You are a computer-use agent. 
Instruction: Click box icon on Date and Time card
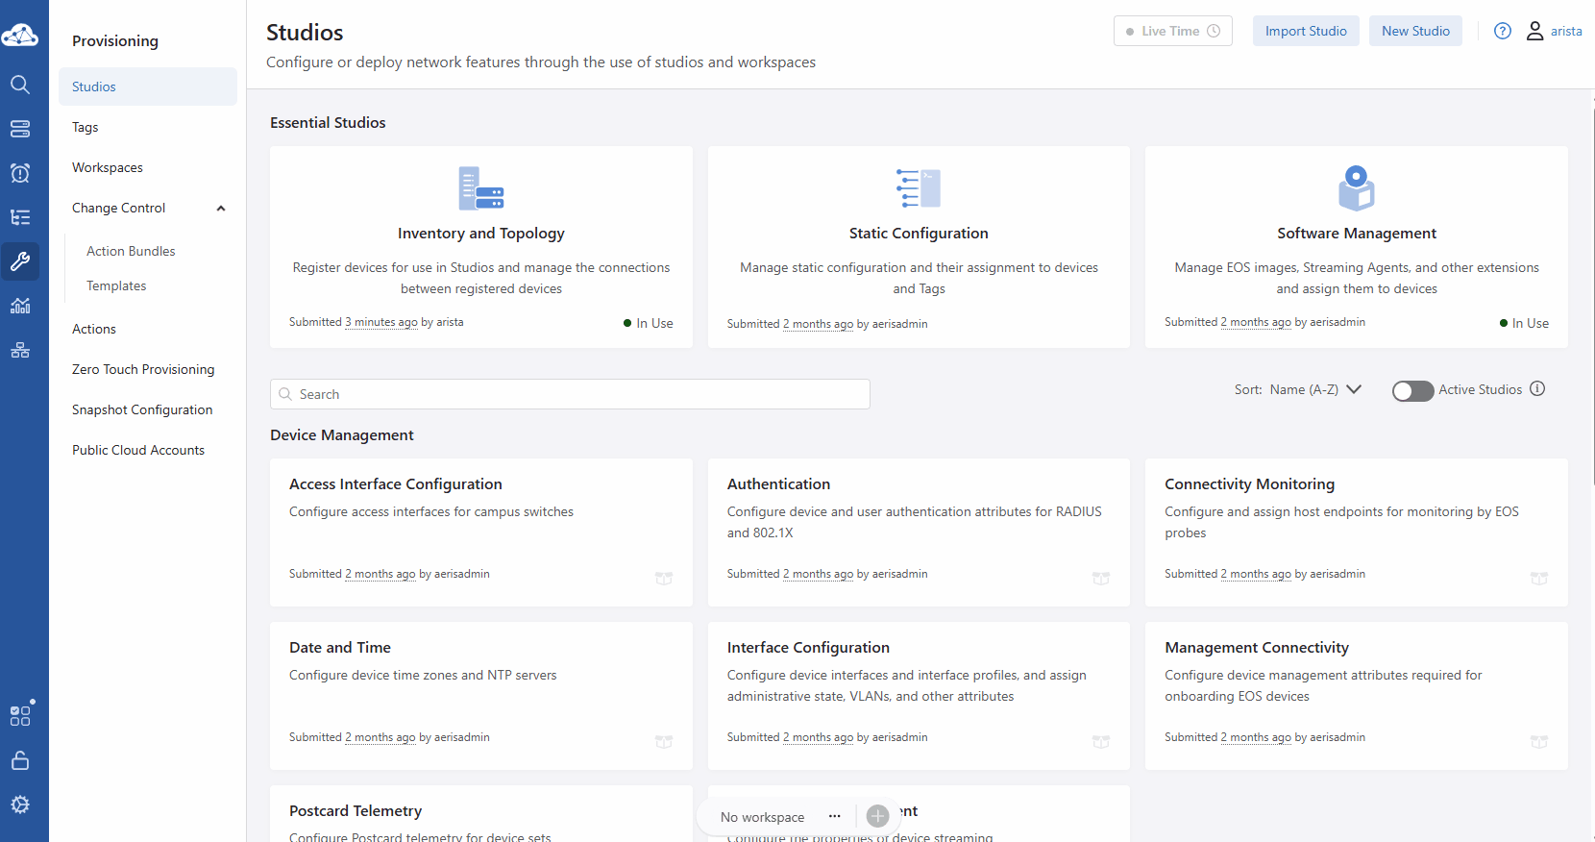tap(664, 741)
